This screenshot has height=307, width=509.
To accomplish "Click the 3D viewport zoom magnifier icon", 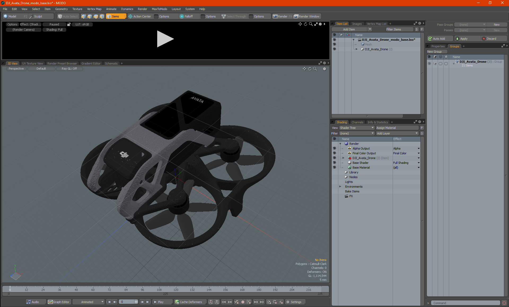I will click(315, 69).
